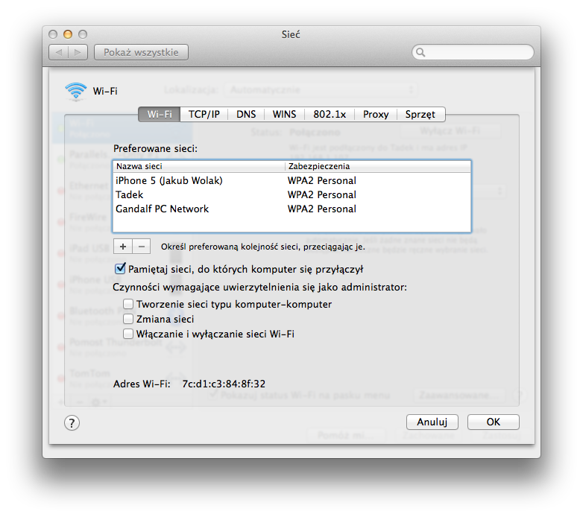Click the magnifying glass search icon
Viewport: 583px width, 517px height.
pos(421,52)
